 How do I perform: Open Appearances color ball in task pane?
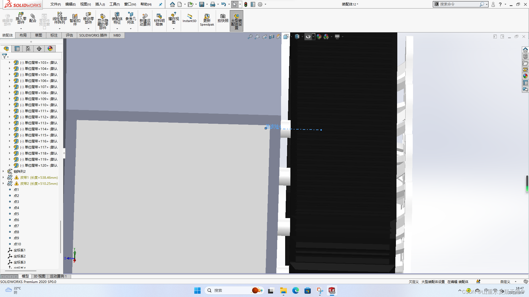point(525,76)
